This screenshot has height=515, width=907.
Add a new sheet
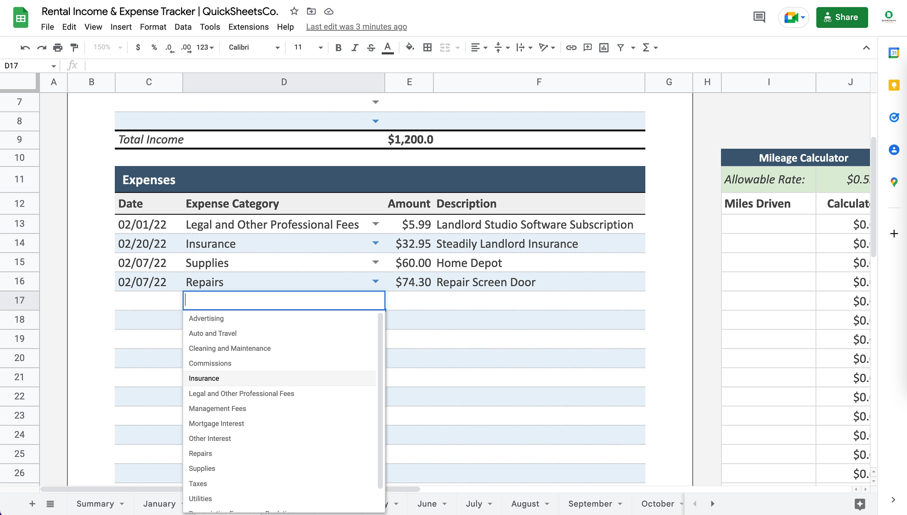pyautogui.click(x=32, y=504)
